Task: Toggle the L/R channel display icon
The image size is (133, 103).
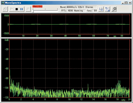Action: pyautogui.click(x=101, y=9)
